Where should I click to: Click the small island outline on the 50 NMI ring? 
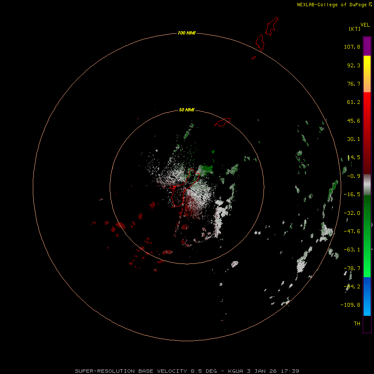(x=222, y=122)
